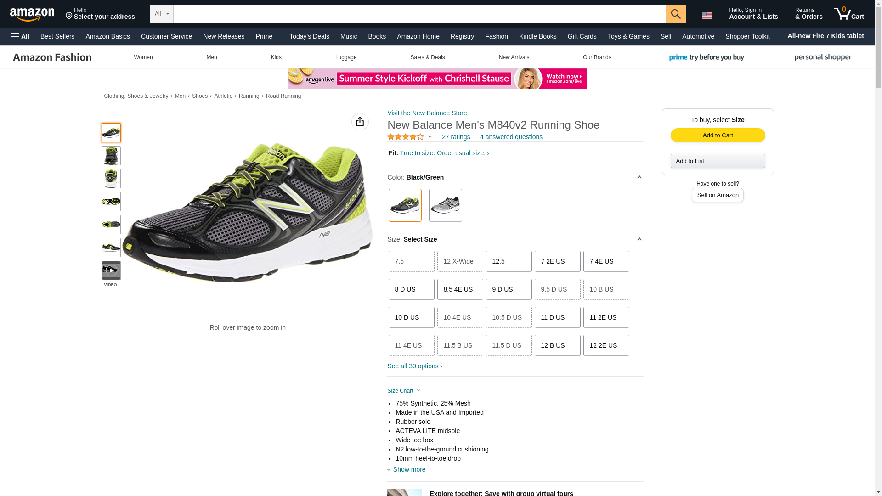Expand the Size Chart dropdown
Viewport: 882px width, 496px height.
404,391
